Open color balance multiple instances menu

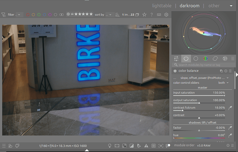click(221, 71)
